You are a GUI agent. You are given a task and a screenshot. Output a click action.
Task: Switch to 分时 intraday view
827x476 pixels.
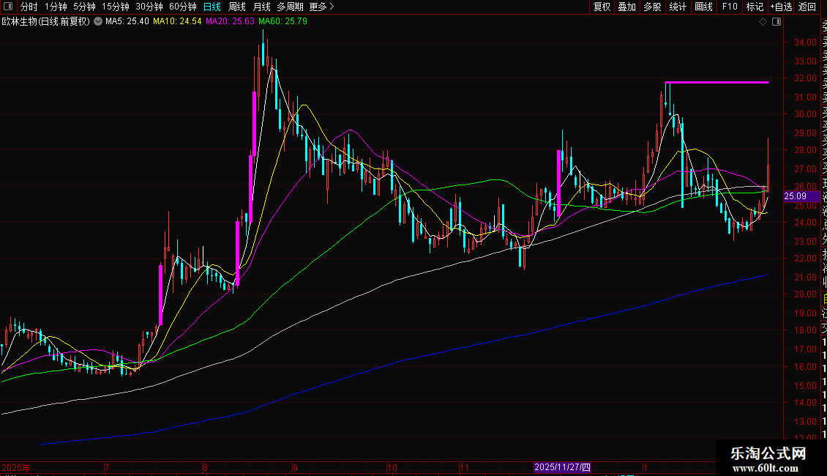click(x=29, y=7)
